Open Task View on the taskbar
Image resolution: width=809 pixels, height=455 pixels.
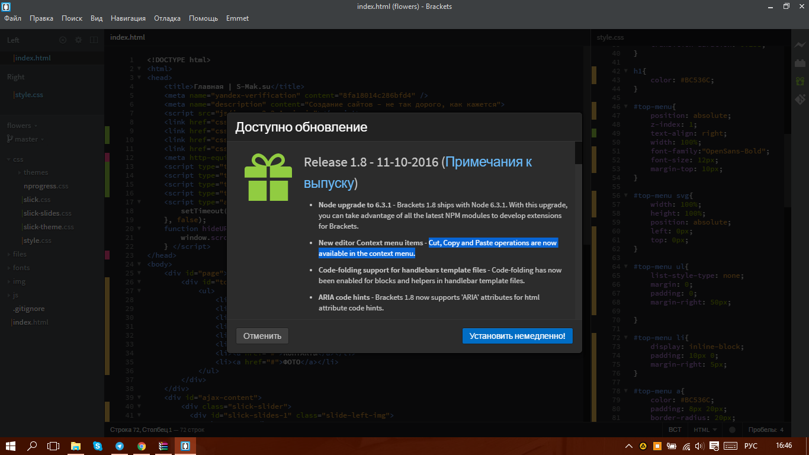tap(54, 446)
